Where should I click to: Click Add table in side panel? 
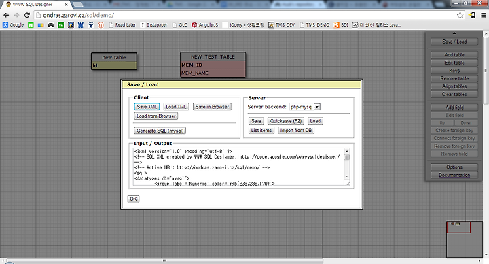coord(454,54)
